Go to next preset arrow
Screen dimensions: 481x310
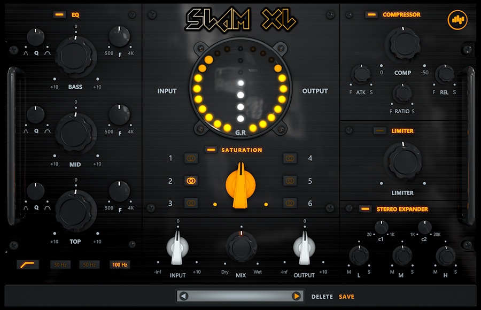tap(296, 296)
